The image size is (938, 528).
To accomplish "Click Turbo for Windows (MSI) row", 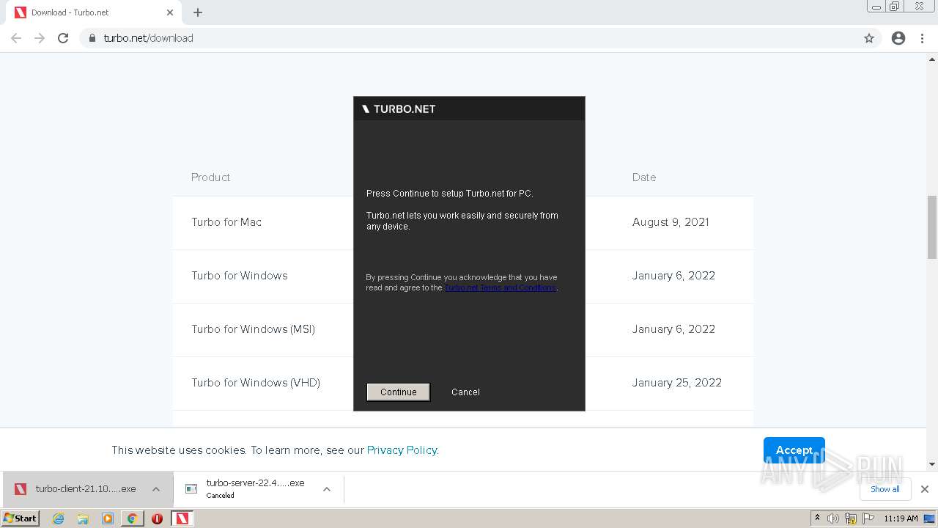I will (x=463, y=329).
